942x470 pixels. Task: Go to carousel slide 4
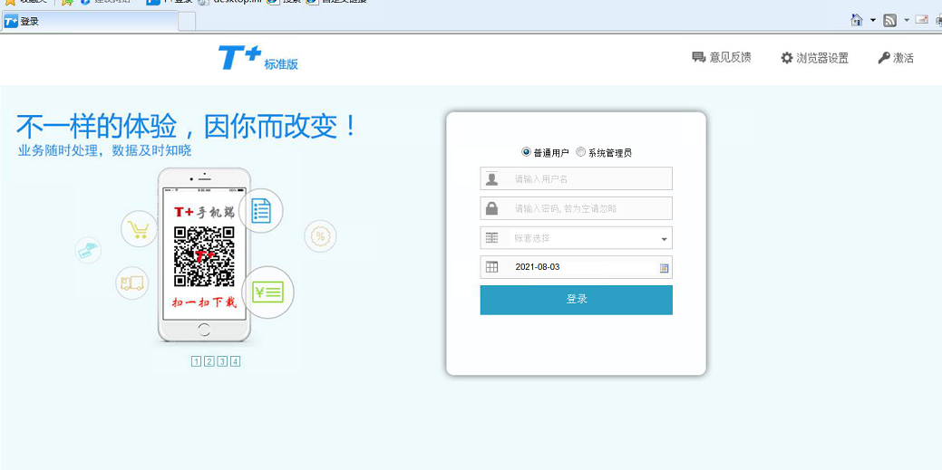(236, 361)
